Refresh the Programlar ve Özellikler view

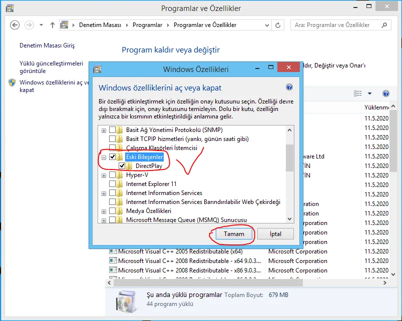(278, 25)
